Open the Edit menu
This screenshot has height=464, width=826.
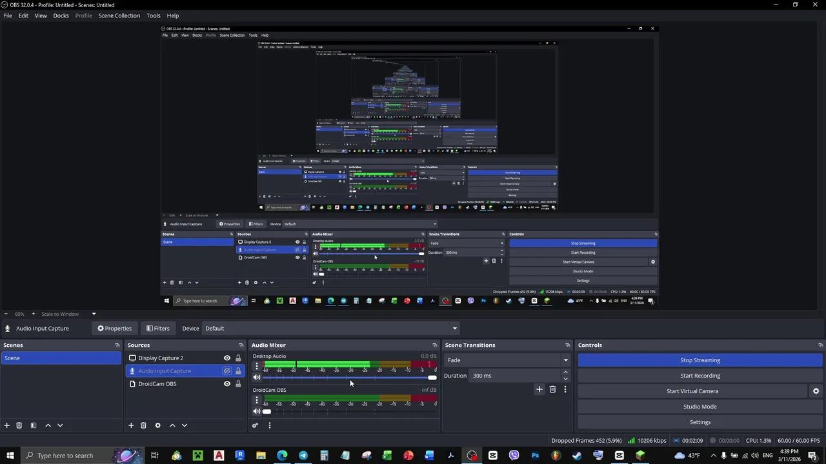point(23,15)
